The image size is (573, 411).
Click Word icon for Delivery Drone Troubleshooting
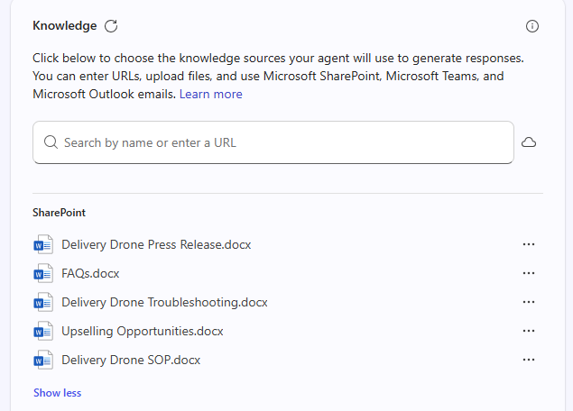43,302
